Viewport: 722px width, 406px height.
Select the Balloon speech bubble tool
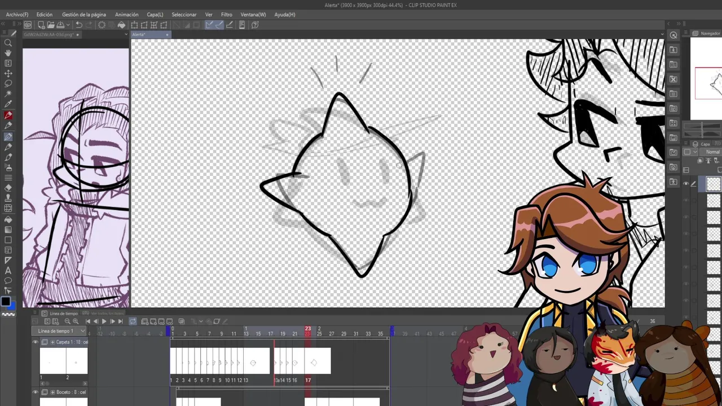(8, 281)
